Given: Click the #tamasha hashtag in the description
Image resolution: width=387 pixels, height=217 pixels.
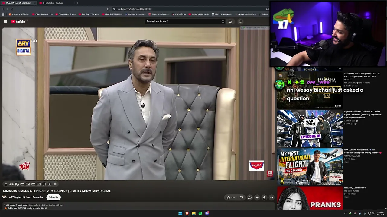Looking at the screenshot, I should coord(34,205).
